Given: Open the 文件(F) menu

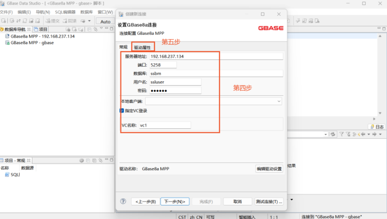Looking at the screenshot, I should 6,12.
